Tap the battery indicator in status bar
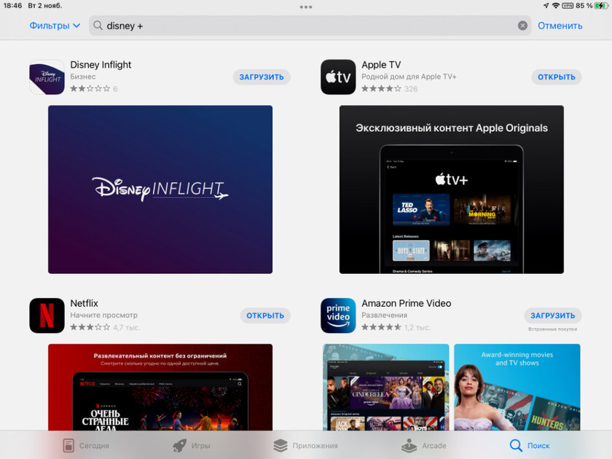Image resolution: width=612 pixels, height=459 pixels. point(601,6)
